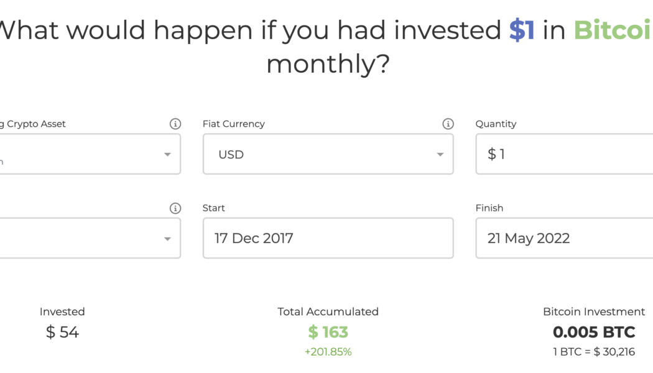
Task: Open the Crypto Asset selector
Action: [87, 154]
